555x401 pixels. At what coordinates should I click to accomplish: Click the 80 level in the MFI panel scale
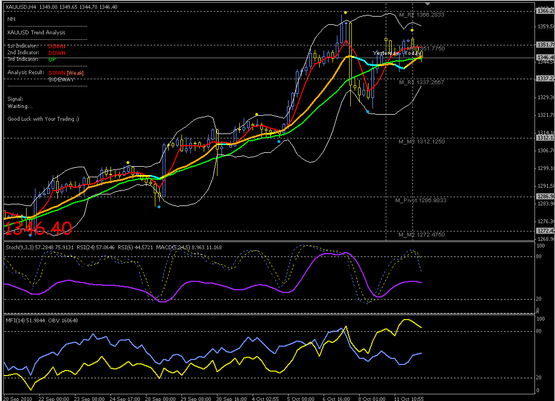(x=539, y=331)
